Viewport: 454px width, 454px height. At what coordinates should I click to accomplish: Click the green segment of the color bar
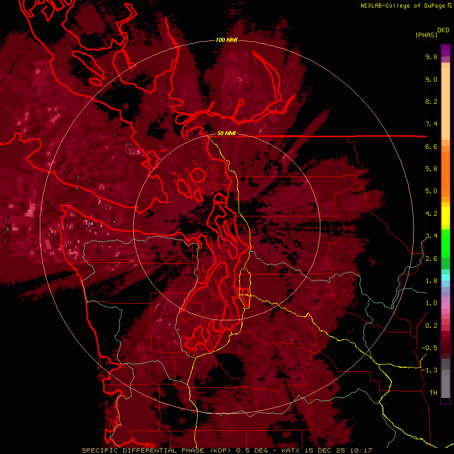click(445, 243)
